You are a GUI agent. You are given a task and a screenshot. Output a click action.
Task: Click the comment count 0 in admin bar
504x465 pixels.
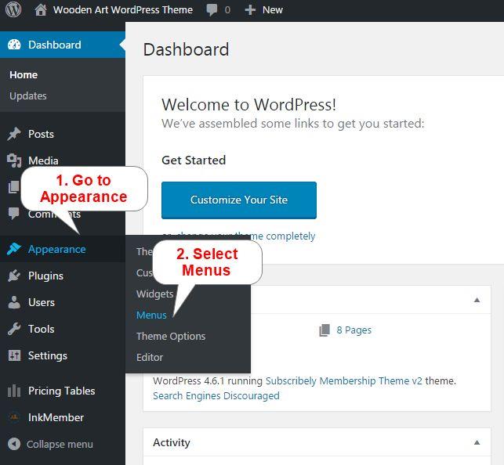click(x=227, y=10)
